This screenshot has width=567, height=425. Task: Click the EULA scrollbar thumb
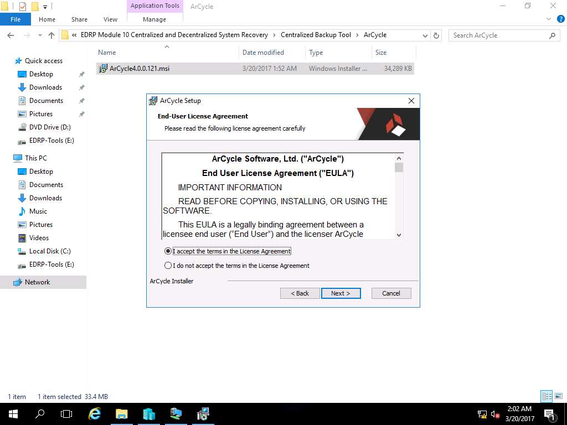(x=399, y=168)
